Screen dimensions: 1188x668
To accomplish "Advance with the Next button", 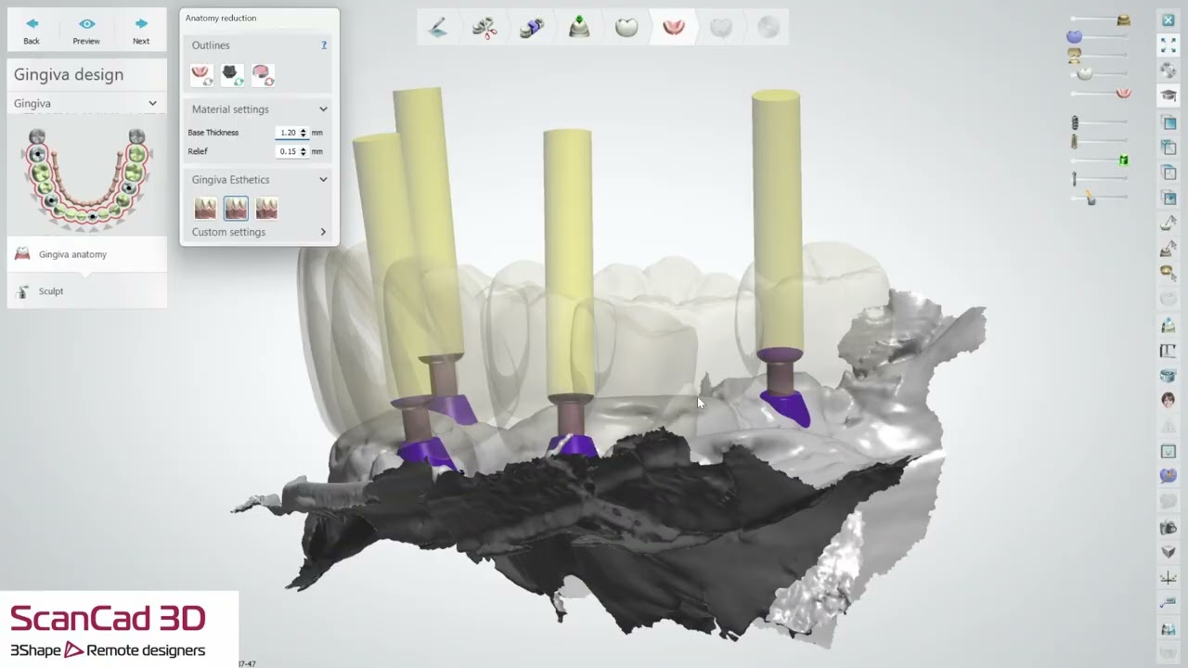I will tap(141, 30).
